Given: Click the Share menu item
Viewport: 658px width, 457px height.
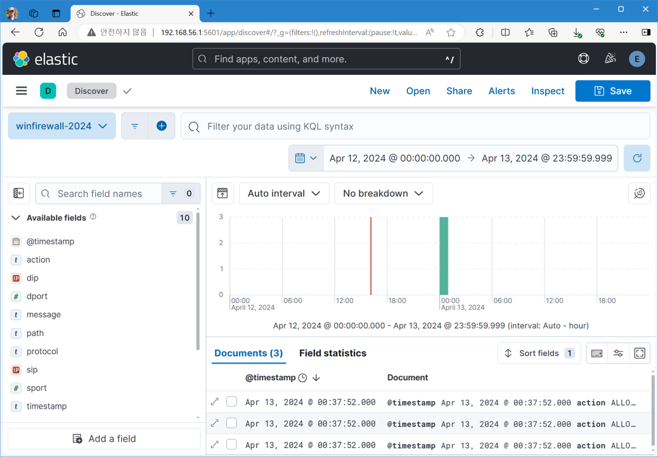Looking at the screenshot, I should [459, 91].
